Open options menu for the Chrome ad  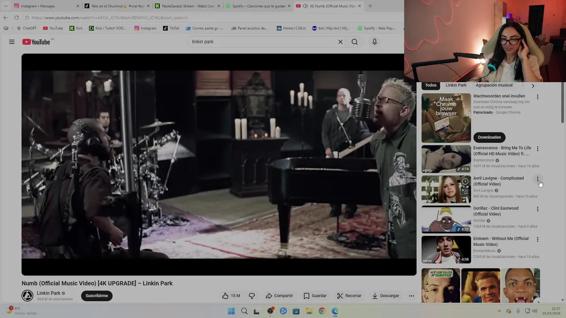click(x=538, y=97)
